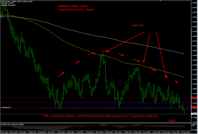Select the 'ORIGINAL VIEW - DAILY' red annotation
This screenshot has height=134, width=198.
[x=73, y=6]
